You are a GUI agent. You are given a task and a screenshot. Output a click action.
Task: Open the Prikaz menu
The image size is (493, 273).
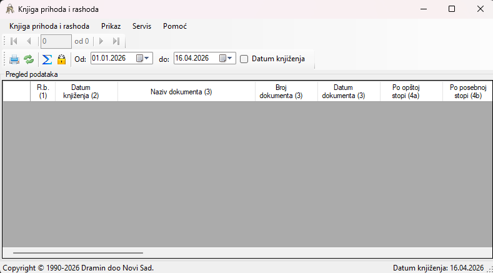pos(111,26)
